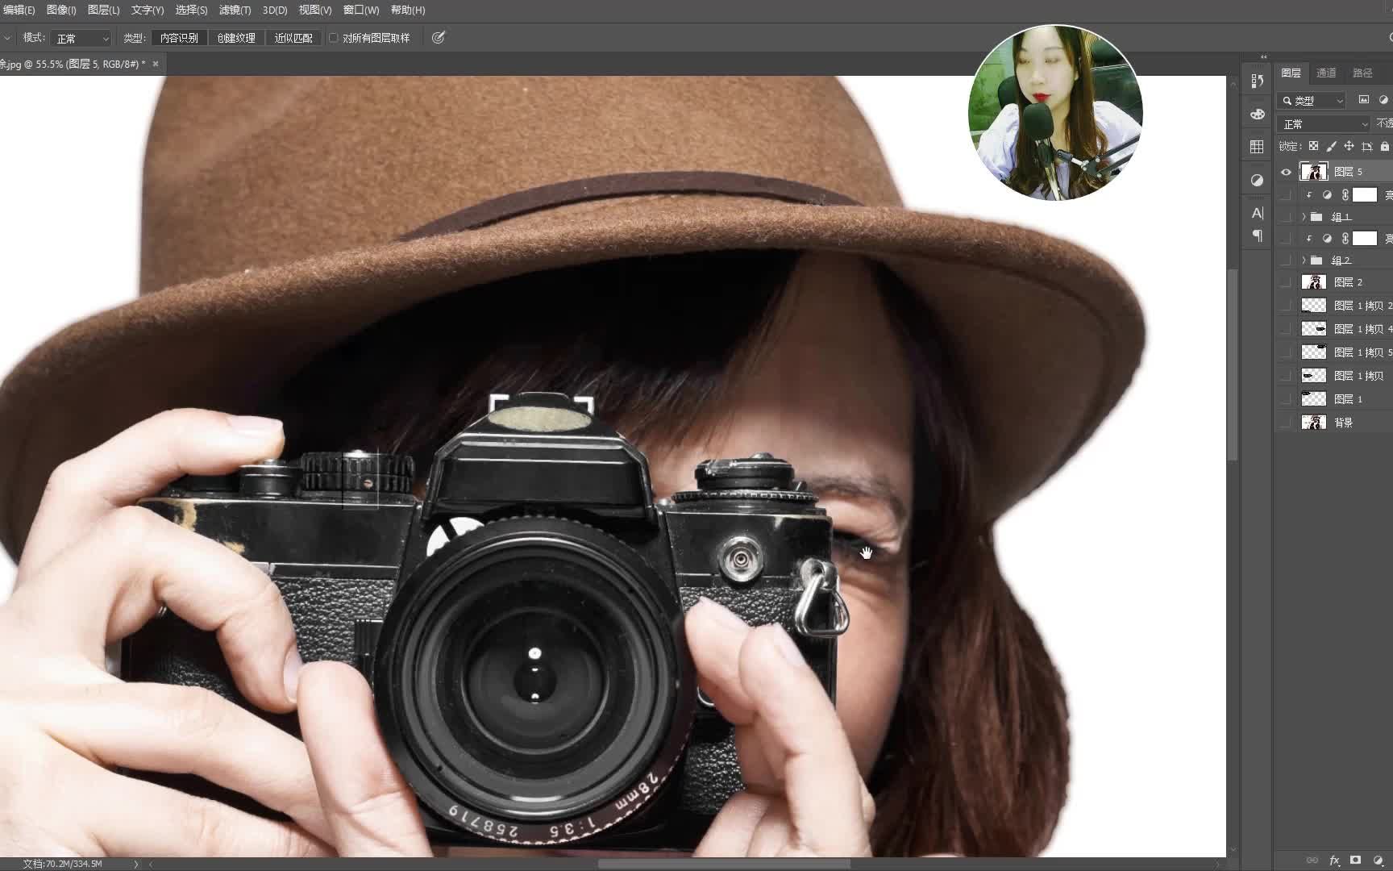The width and height of the screenshot is (1393, 871).
Task: Open 选择(S) menu
Action: (191, 10)
